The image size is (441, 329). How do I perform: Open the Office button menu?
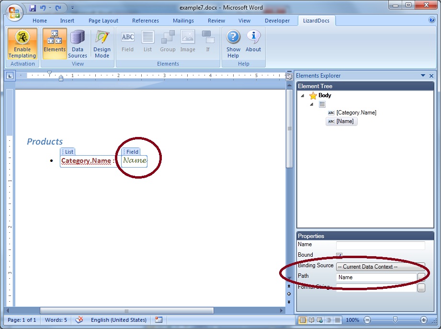pos(14,12)
